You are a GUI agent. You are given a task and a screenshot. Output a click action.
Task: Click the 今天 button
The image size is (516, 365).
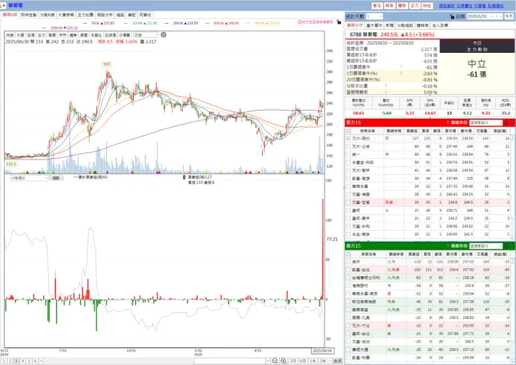point(509,17)
